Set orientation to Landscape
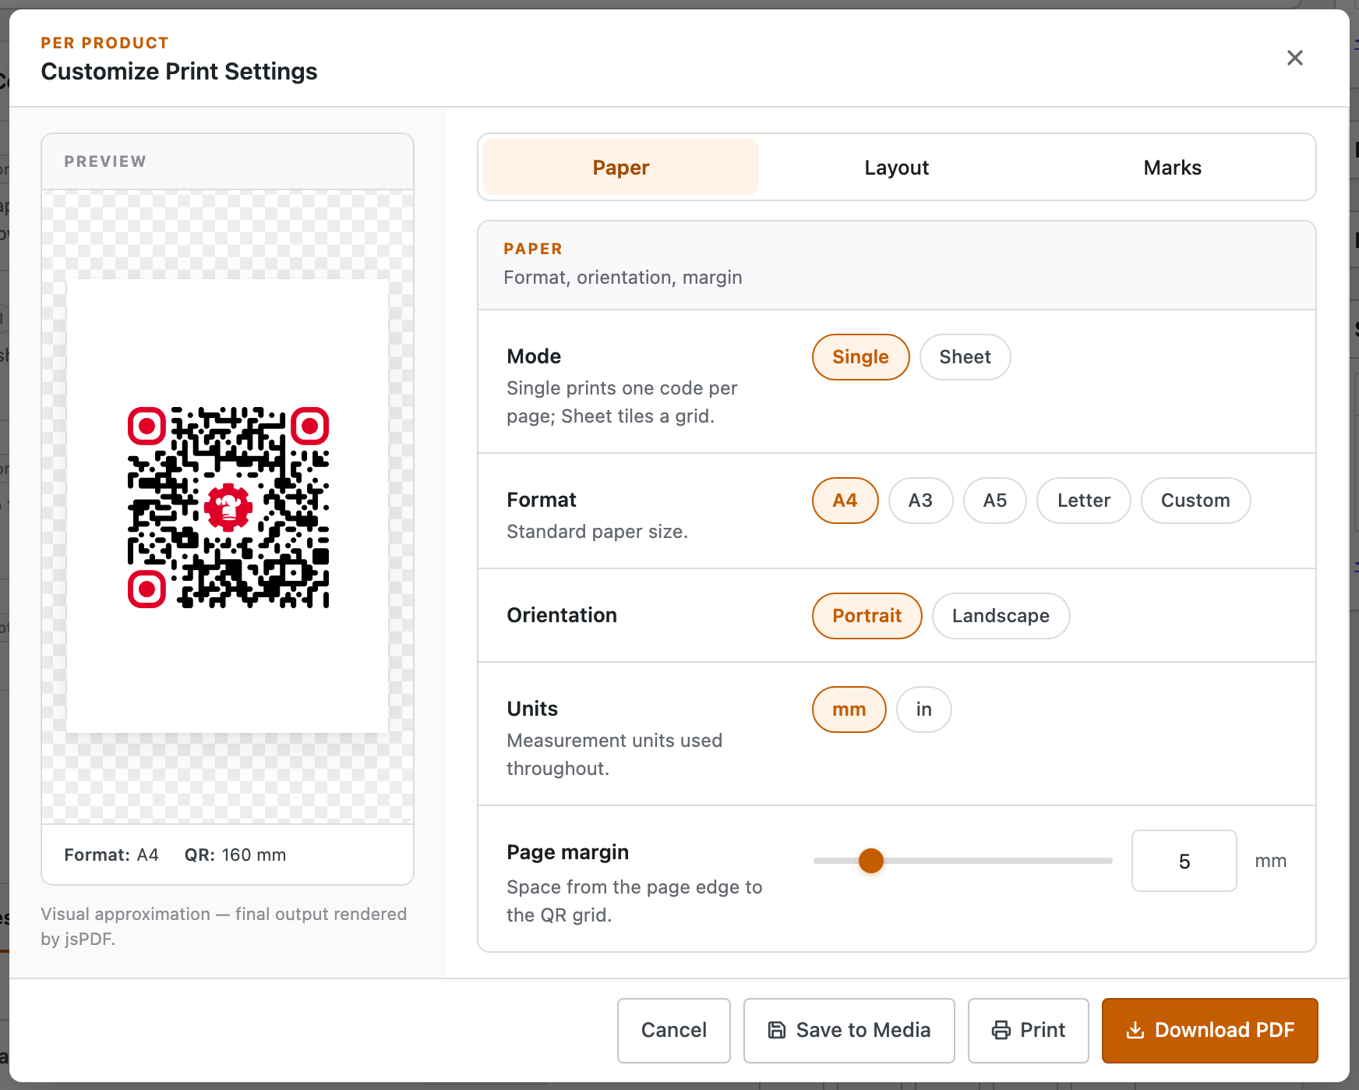This screenshot has height=1090, width=1359. 1001,616
